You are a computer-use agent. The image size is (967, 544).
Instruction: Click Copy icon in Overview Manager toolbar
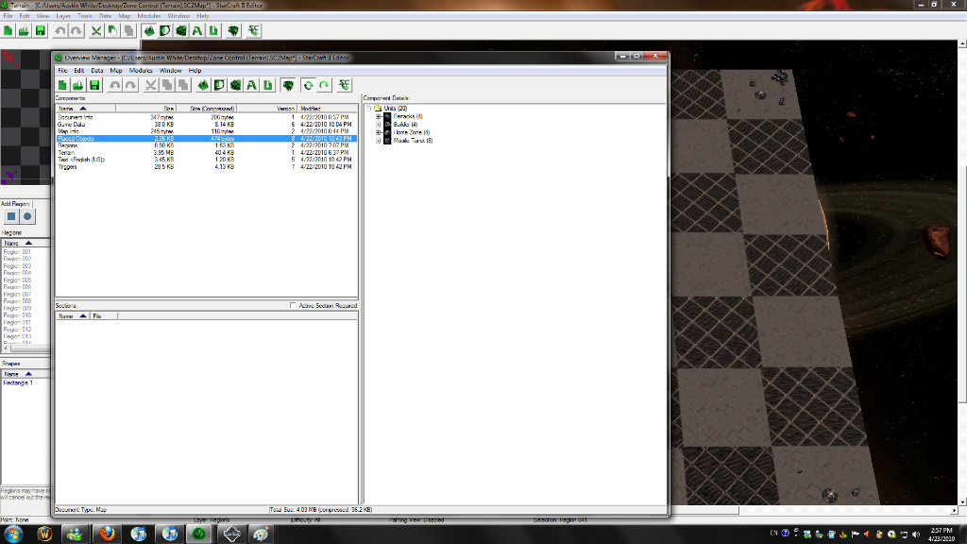(x=167, y=85)
